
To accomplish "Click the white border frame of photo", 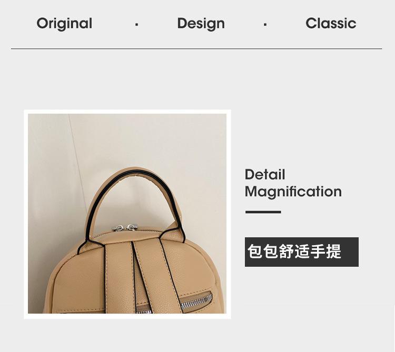I will tap(127, 112).
